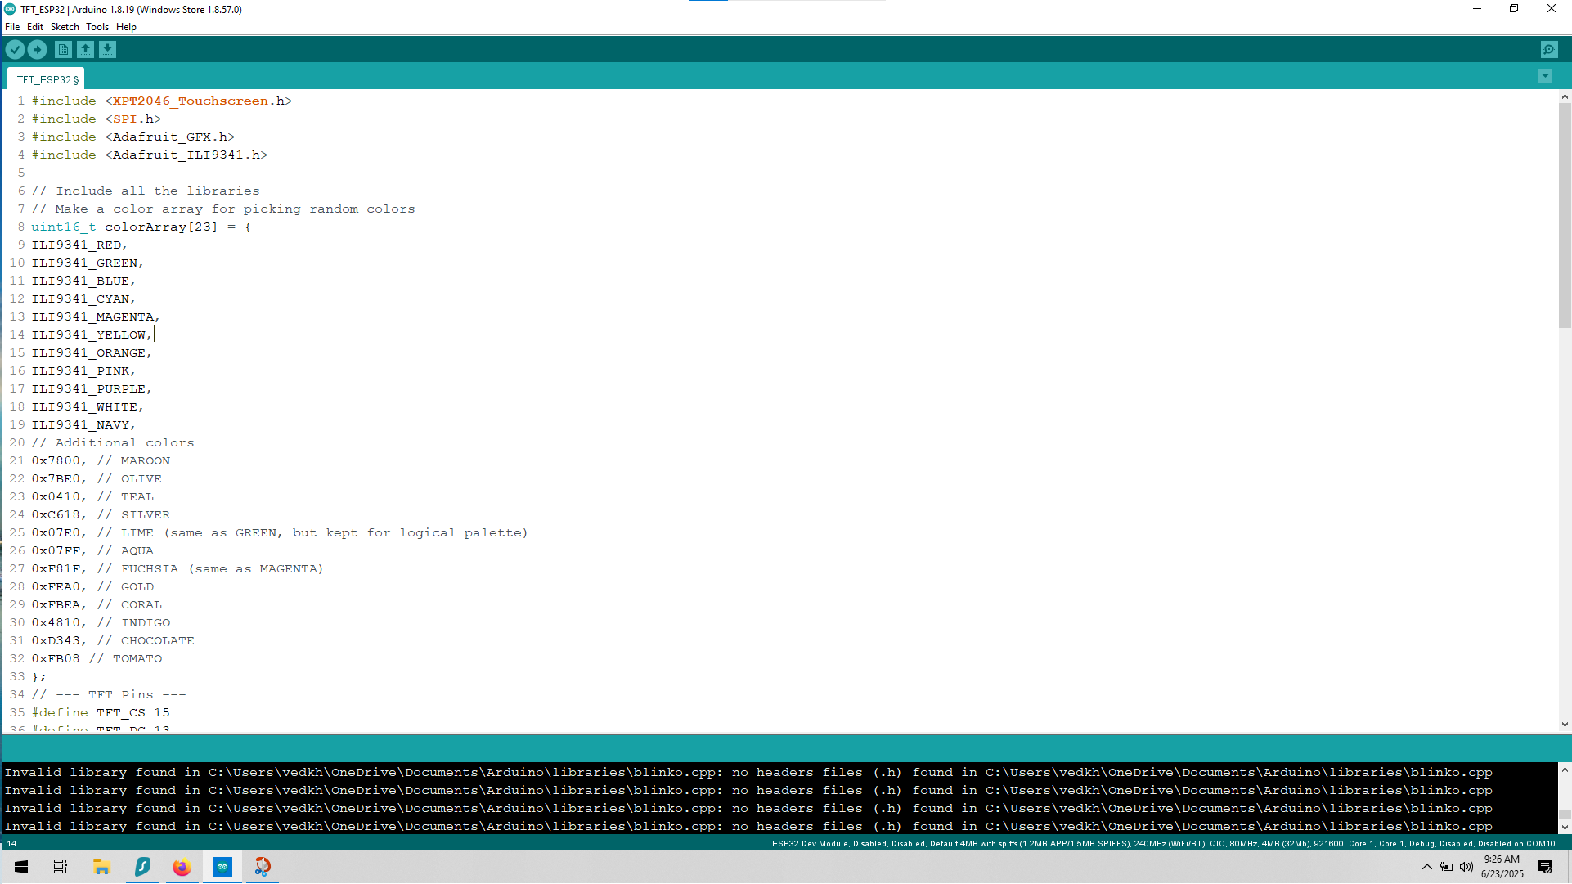The height and width of the screenshot is (884, 1572).
Task: Open the Sketch menu
Action: coord(65,27)
